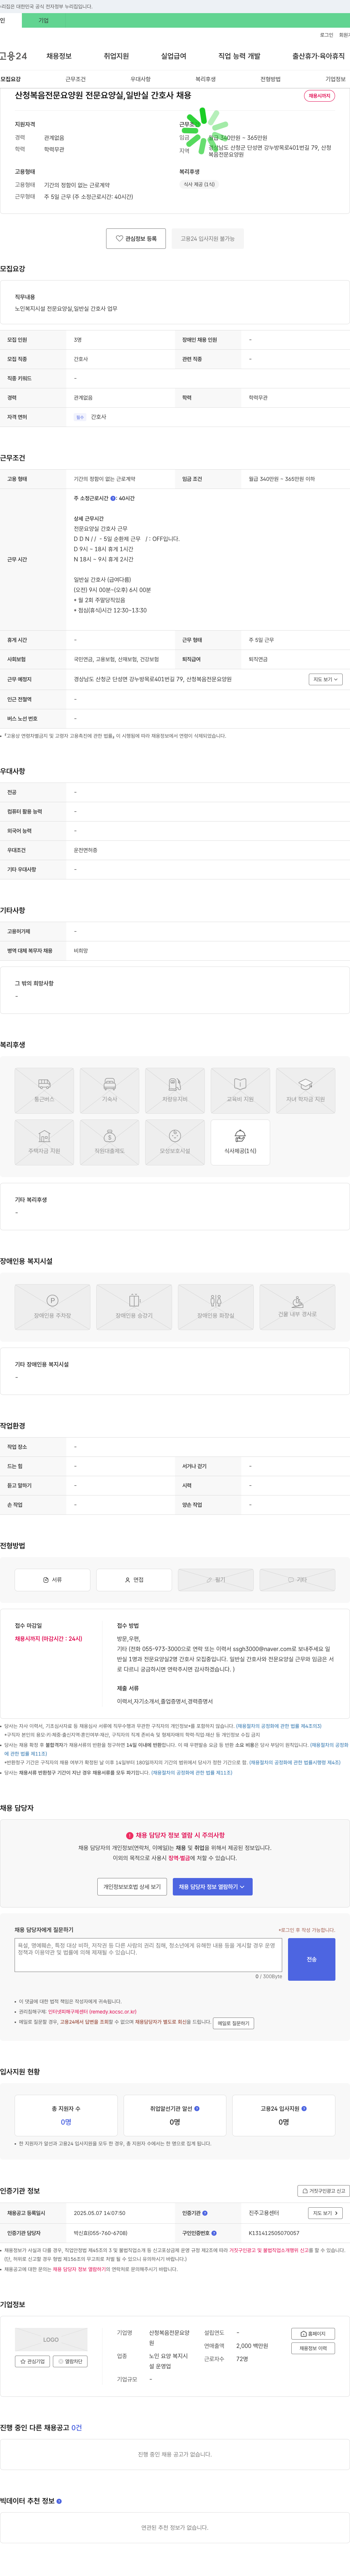The image size is (350, 2576).
Task: Open the 출산휴가·육아휴직 menu
Action: click(x=318, y=56)
